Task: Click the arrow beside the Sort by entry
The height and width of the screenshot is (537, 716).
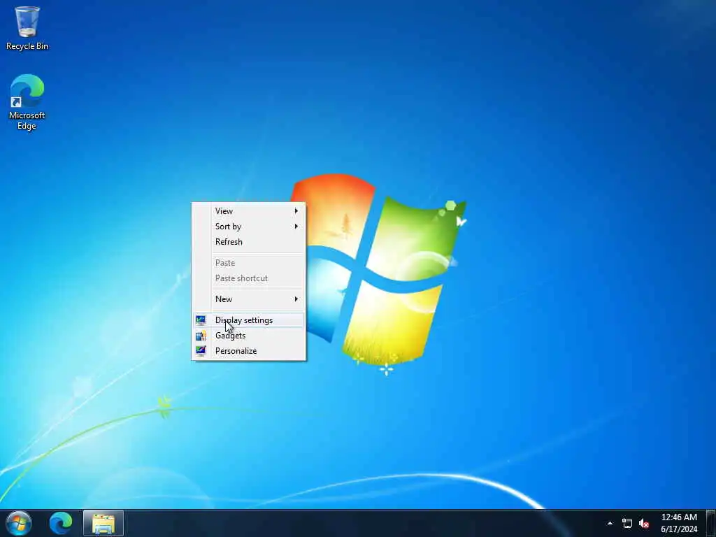Action: click(296, 227)
